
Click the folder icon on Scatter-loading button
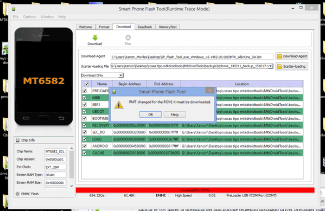(x=279, y=66)
